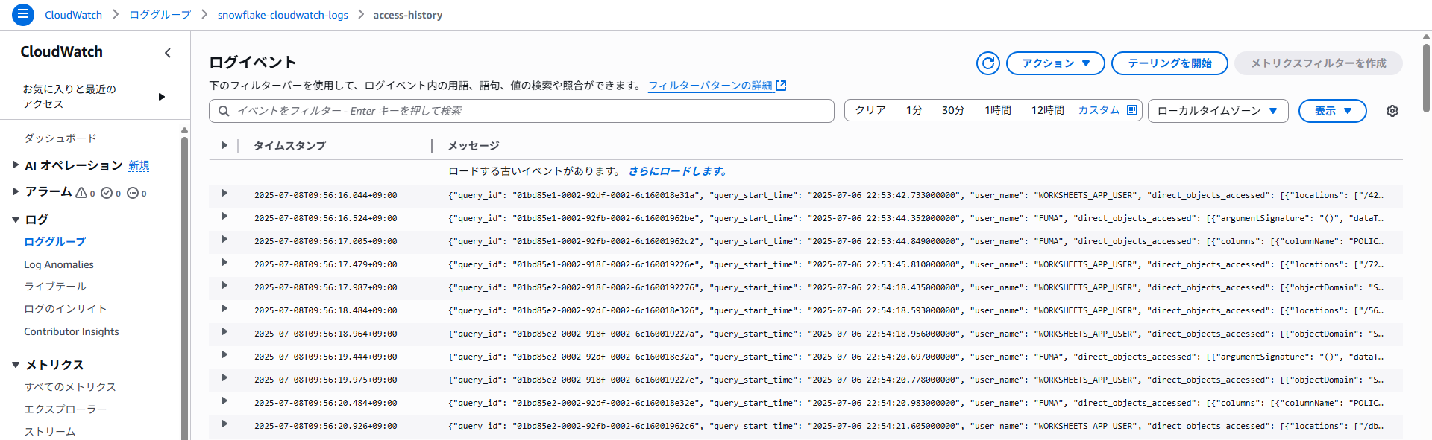
Task: Expand log event at 09:56:20.484
Action: click(224, 401)
